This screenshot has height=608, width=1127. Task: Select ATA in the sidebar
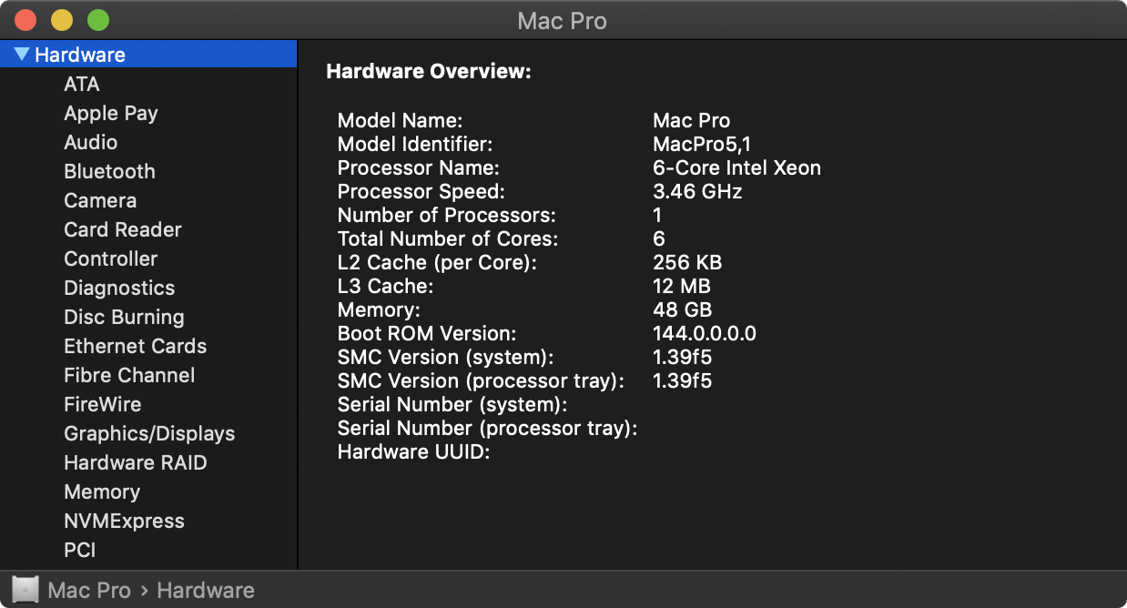coord(82,84)
